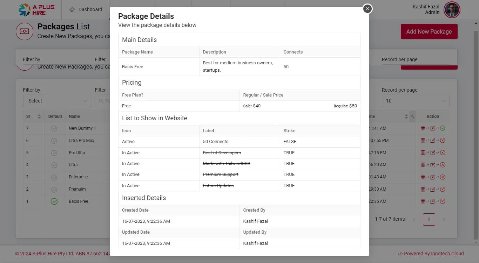Open details grid icon for New Dummy 1

pos(423,128)
